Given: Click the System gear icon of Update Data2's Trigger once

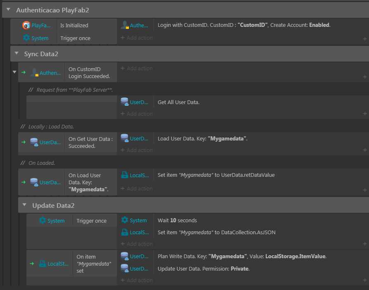Looking at the screenshot, I should (43, 220).
